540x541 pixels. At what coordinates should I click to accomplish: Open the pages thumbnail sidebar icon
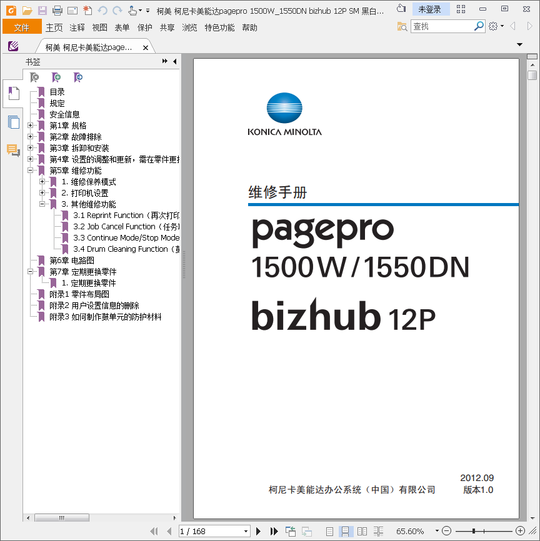click(x=14, y=122)
